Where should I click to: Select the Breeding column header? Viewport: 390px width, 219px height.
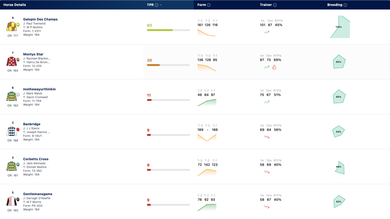click(x=334, y=5)
